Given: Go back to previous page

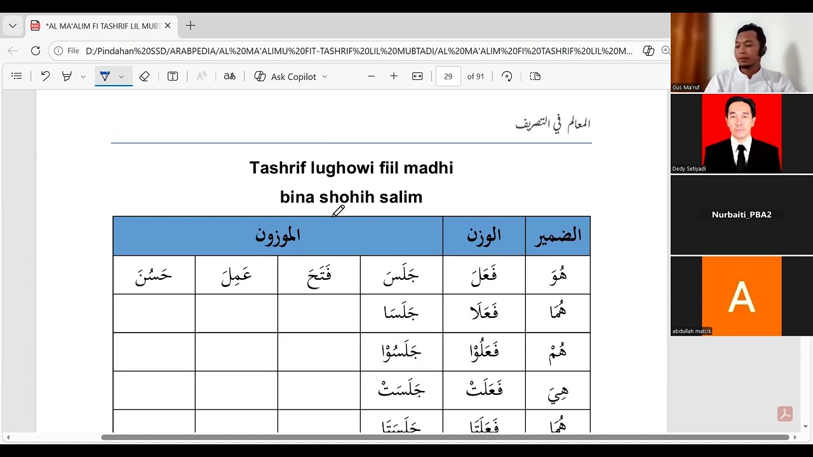Looking at the screenshot, I should pos(13,51).
